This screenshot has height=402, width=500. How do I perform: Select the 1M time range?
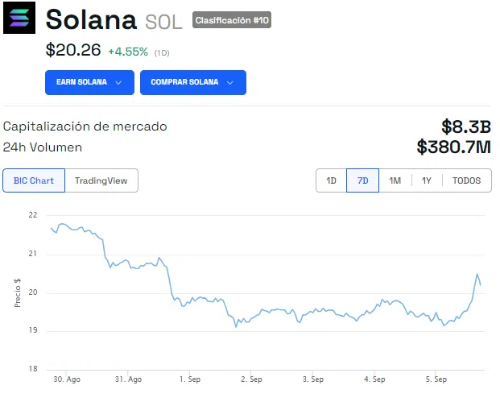point(395,180)
